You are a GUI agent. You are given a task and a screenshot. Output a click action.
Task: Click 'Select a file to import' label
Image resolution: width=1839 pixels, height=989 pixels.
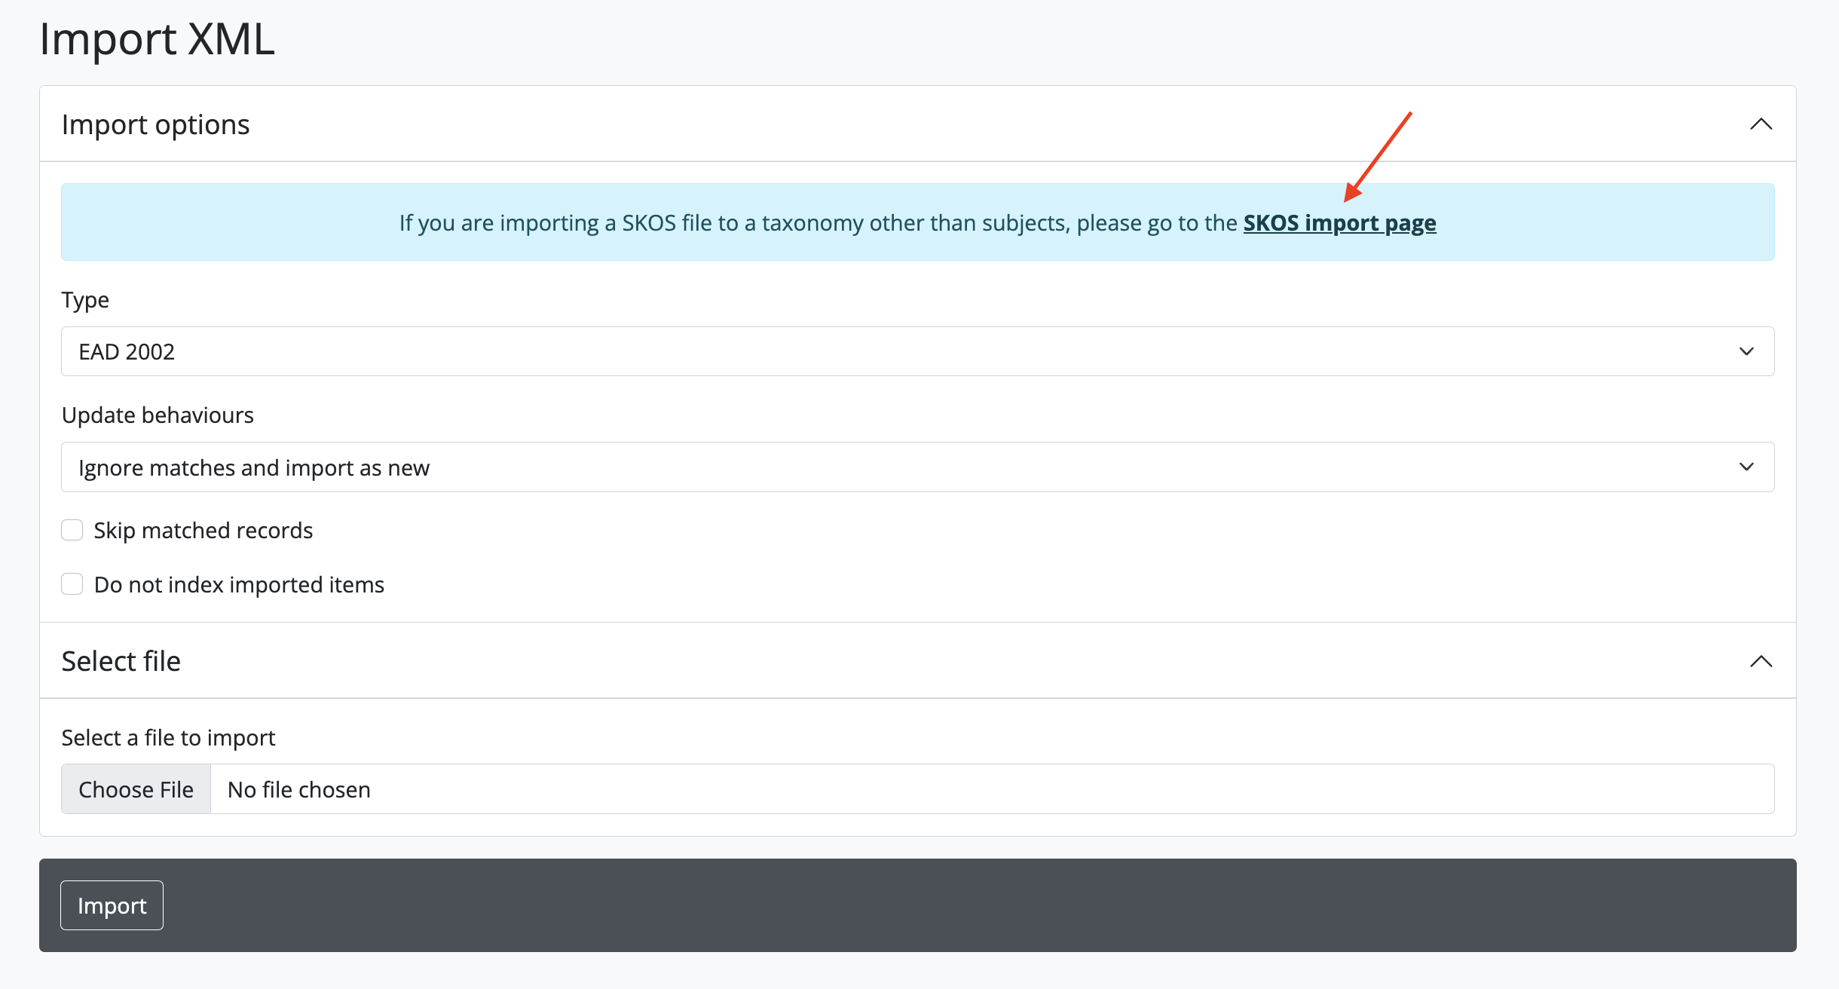point(168,738)
